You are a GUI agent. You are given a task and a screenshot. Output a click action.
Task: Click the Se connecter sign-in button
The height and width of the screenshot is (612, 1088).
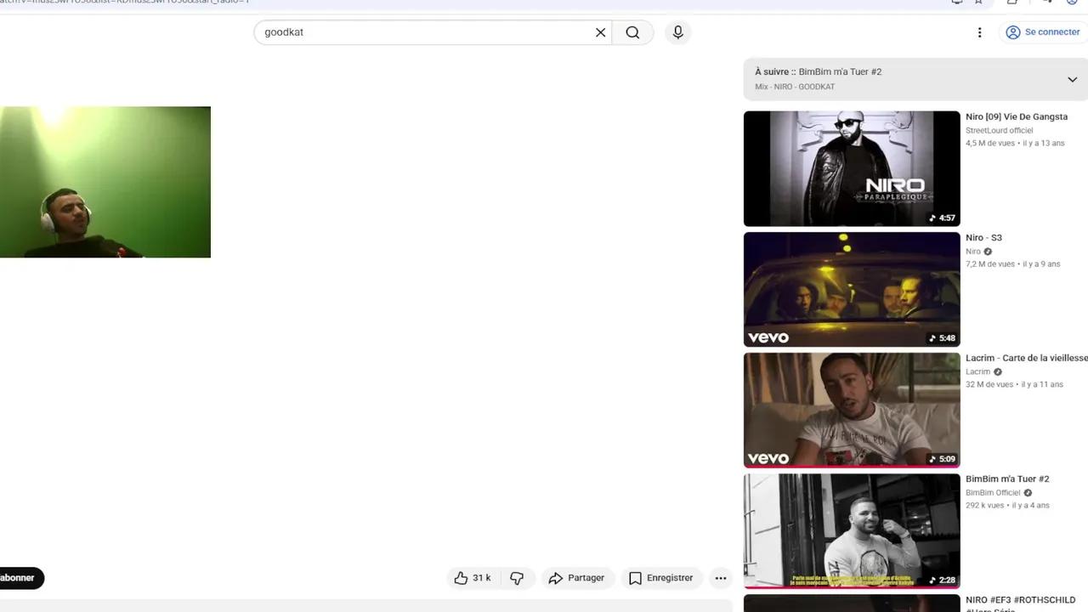(1043, 32)
